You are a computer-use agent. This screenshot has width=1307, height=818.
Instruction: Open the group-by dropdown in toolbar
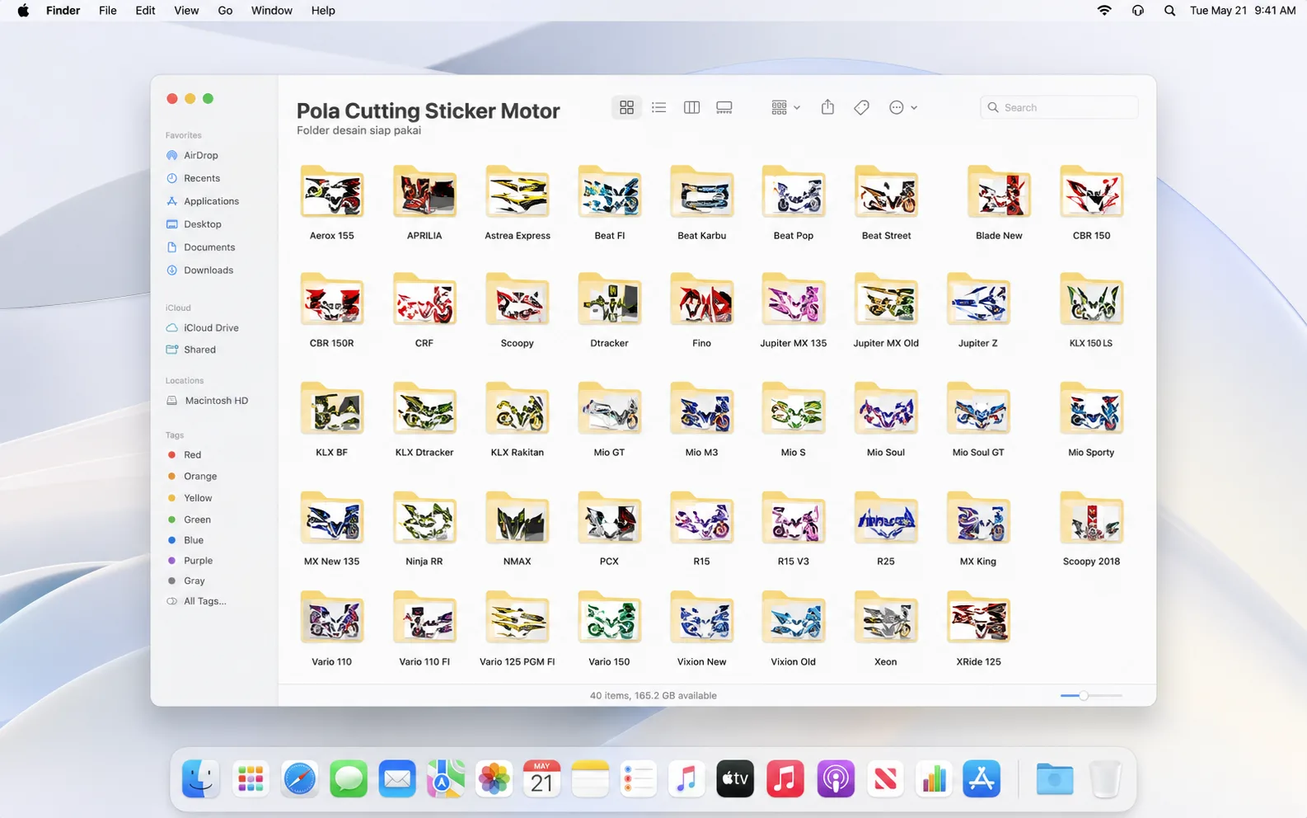point(785,107)
